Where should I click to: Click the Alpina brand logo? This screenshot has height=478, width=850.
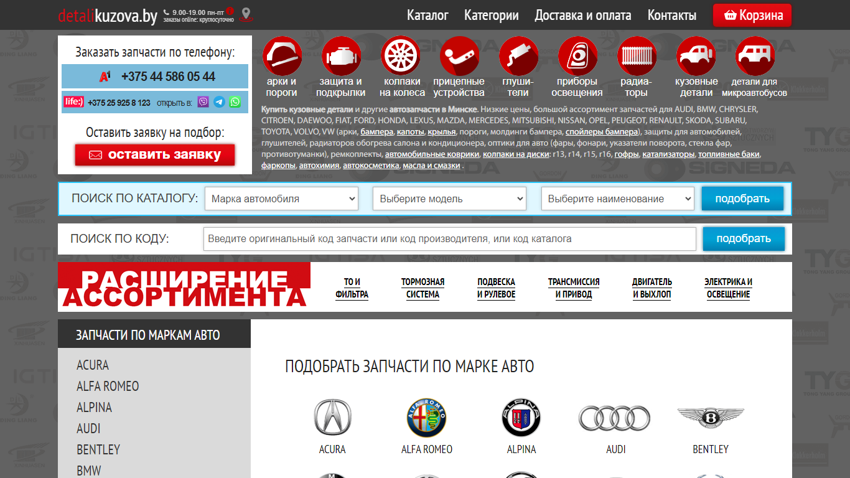click(x=521, y=417)
